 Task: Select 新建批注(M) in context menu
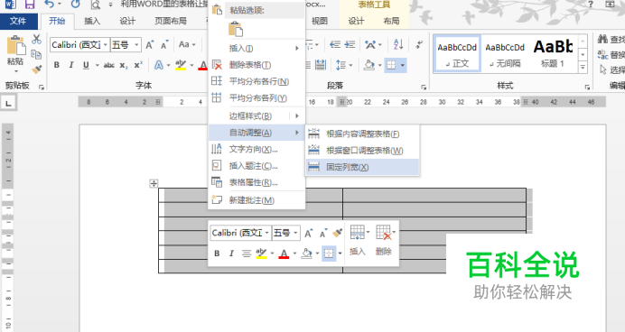pyautogui.click(x=257, y=200)
